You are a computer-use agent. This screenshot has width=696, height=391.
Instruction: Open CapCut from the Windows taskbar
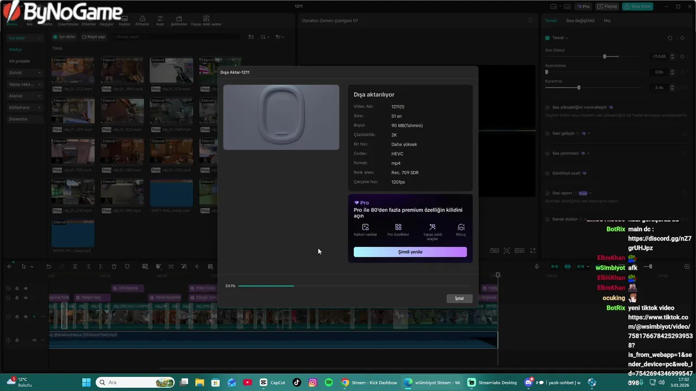pos(273,382)
